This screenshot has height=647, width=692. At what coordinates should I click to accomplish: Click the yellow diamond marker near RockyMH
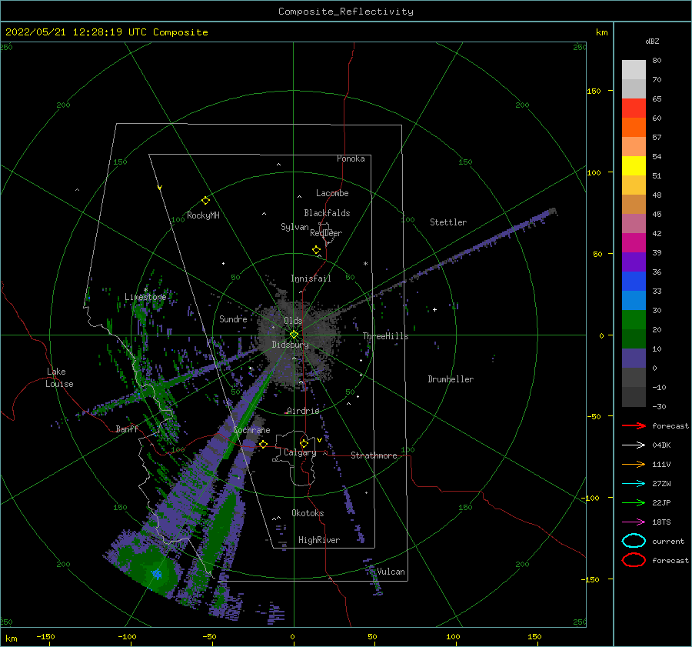click(x=205, y=201)
